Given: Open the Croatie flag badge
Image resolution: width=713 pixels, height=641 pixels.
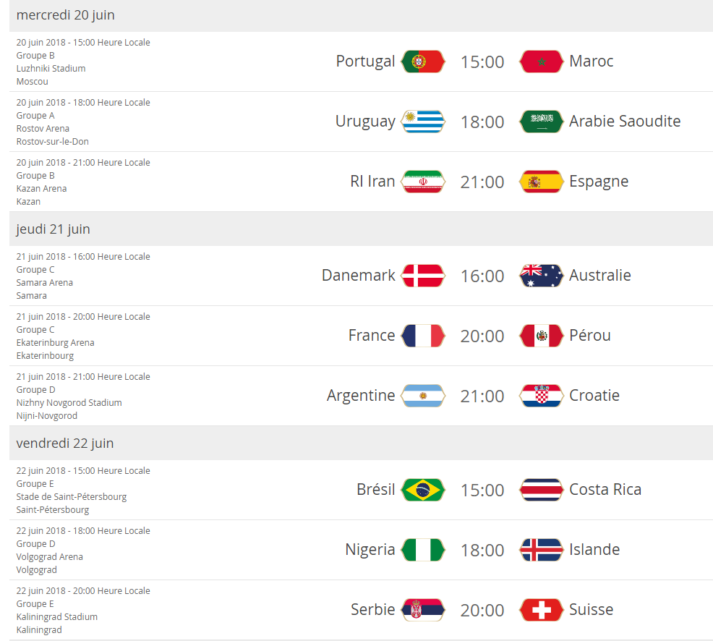Looking at the screenshot, I should (x=541, y=396).
